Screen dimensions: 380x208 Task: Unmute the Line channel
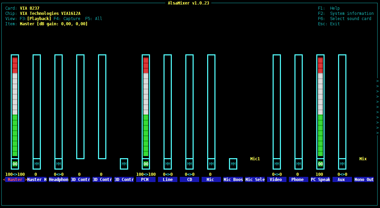[168, 164]
